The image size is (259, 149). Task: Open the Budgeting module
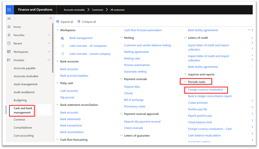coord(20,100)
